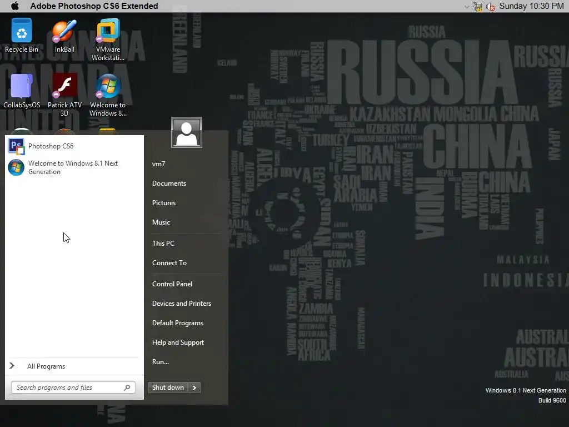Click the network status icon in menu bar
The width and height of the screenshot is (569, 427).
tap(477, 6)
